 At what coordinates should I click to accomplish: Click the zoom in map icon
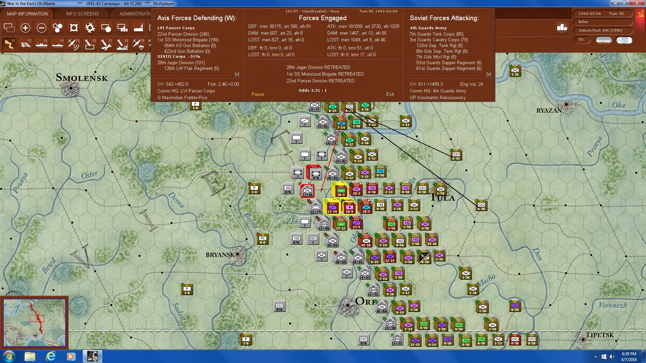click(x=25, y=28)
